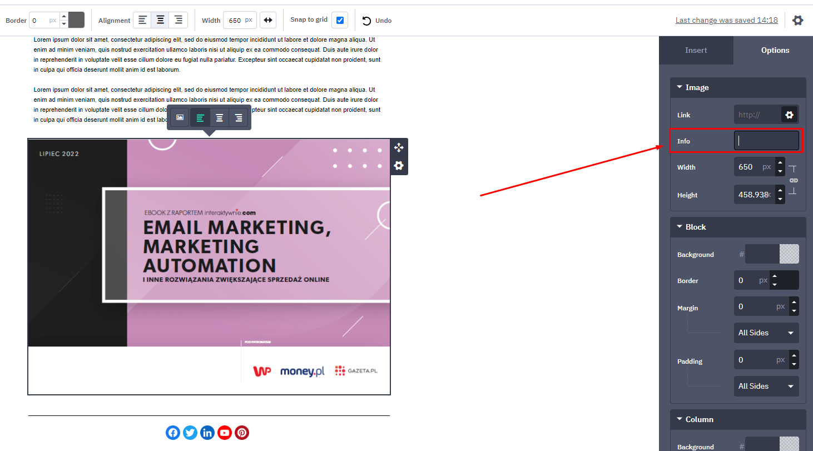
Task: Open the Column Background color swatch
Action: [x=789, y=445]
